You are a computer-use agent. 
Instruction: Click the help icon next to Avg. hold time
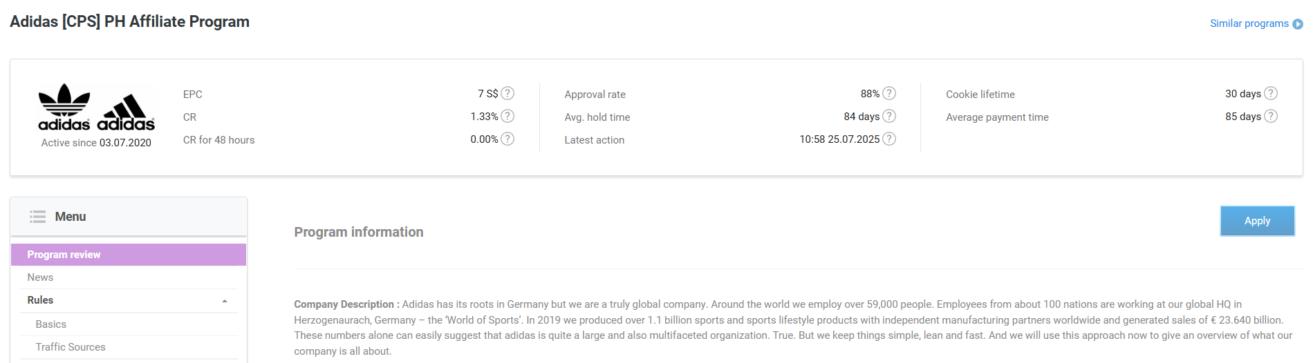[x=889, y=116]
